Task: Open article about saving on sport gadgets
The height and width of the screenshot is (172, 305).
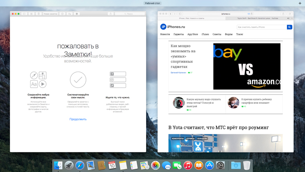Action: (x=183, y=56)
